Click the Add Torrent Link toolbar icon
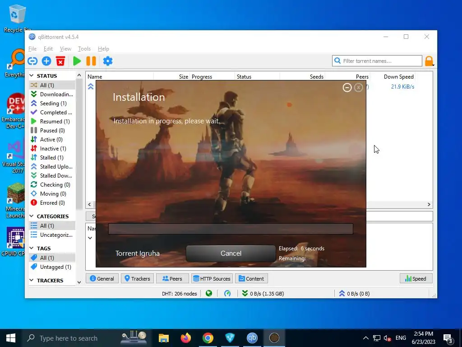This screenshot has height=347, width=462. (x=32, y=61)
